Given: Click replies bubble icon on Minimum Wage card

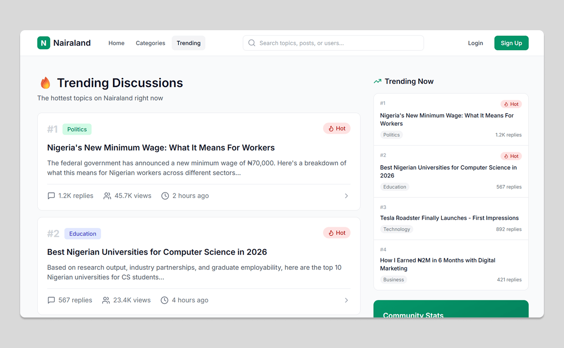Looking at the screenshot, I should pos(51,196).
